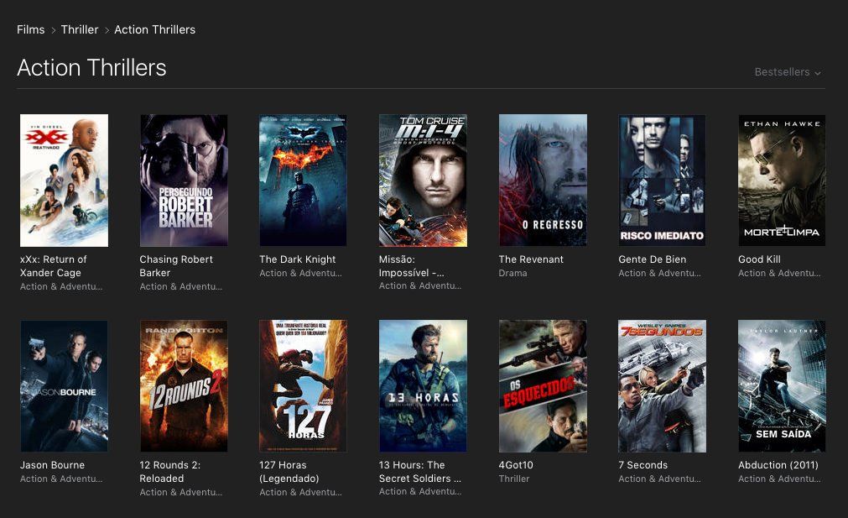Click the title 'The Revenant'

pos(531,259)
